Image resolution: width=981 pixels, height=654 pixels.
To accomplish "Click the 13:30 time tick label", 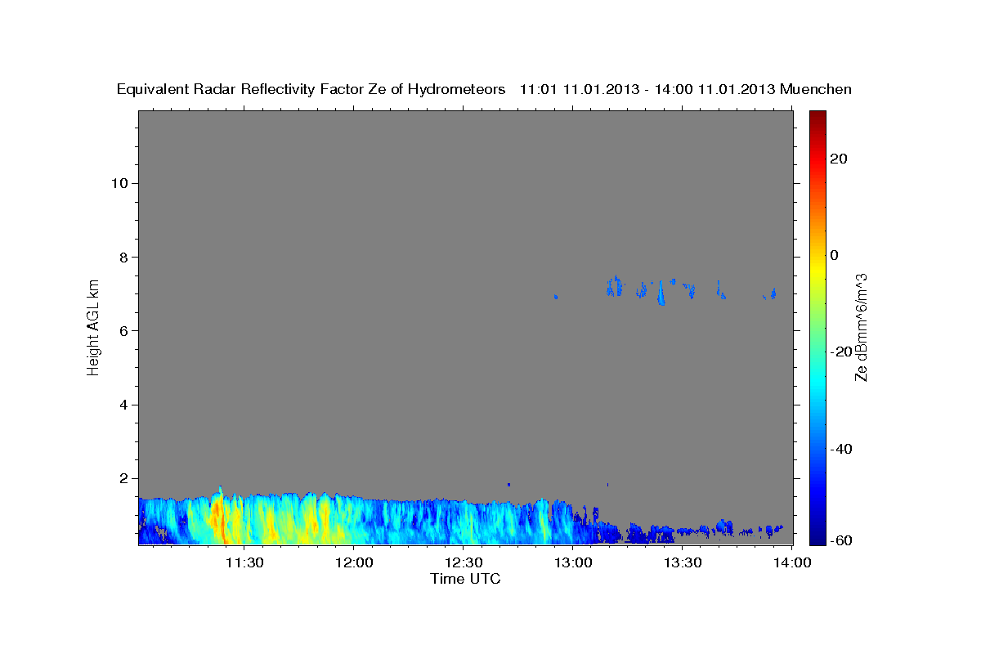I will [x=683, y=563].
